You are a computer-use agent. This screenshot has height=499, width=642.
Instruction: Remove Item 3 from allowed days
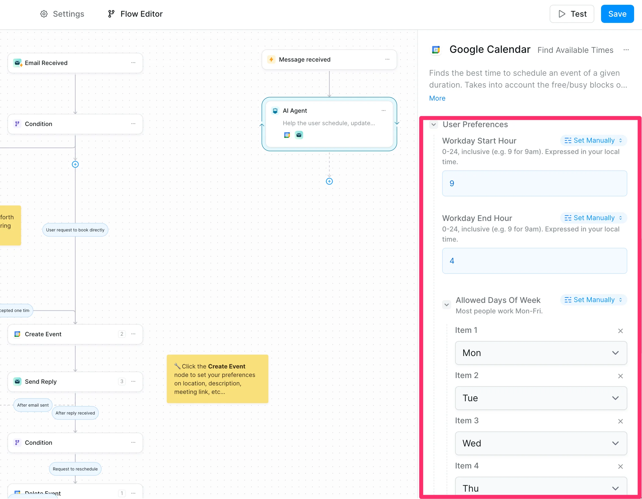(x=620, y=421)
